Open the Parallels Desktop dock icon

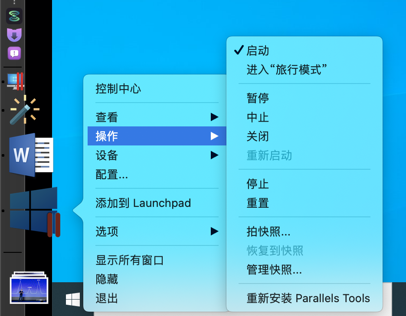pyautogui.click(x=16, y=81)
